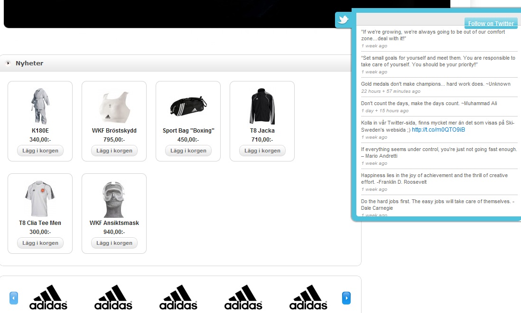
Task: Add T8 Clia Tee Men to cart
Action: pos(40,243)
